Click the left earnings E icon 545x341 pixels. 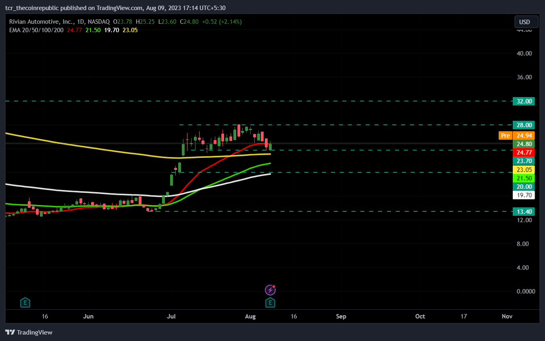pyautogui.click(x=25, y=302)
